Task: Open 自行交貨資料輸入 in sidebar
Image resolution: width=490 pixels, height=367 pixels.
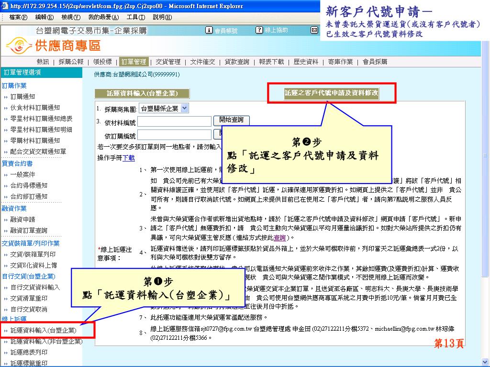Action: (x=35, y=287)
